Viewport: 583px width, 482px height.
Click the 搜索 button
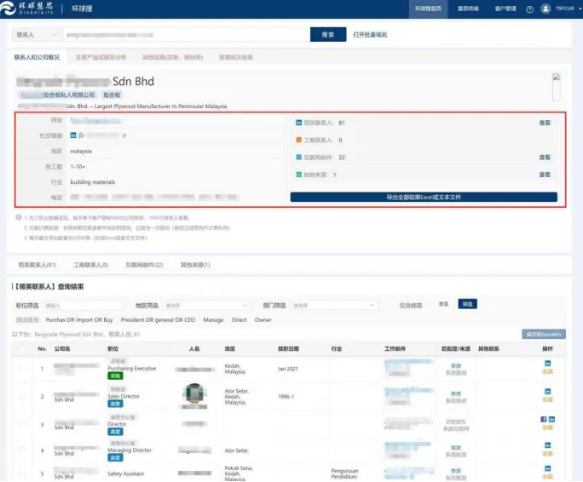328,35
